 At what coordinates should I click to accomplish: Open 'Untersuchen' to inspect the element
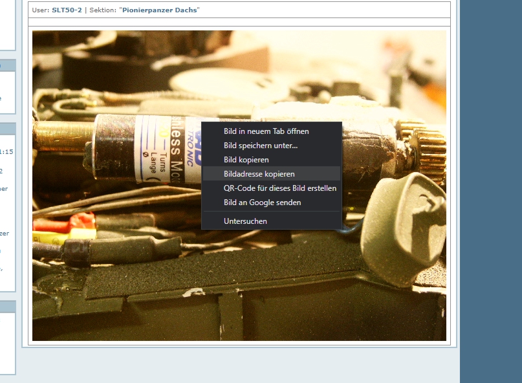[245, 221]
